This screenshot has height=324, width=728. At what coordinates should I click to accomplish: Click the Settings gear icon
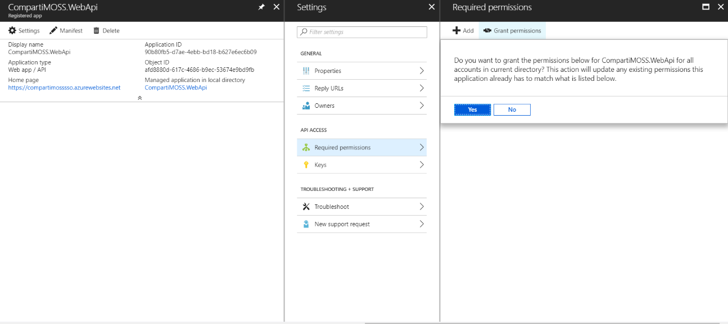click(12, 31)
